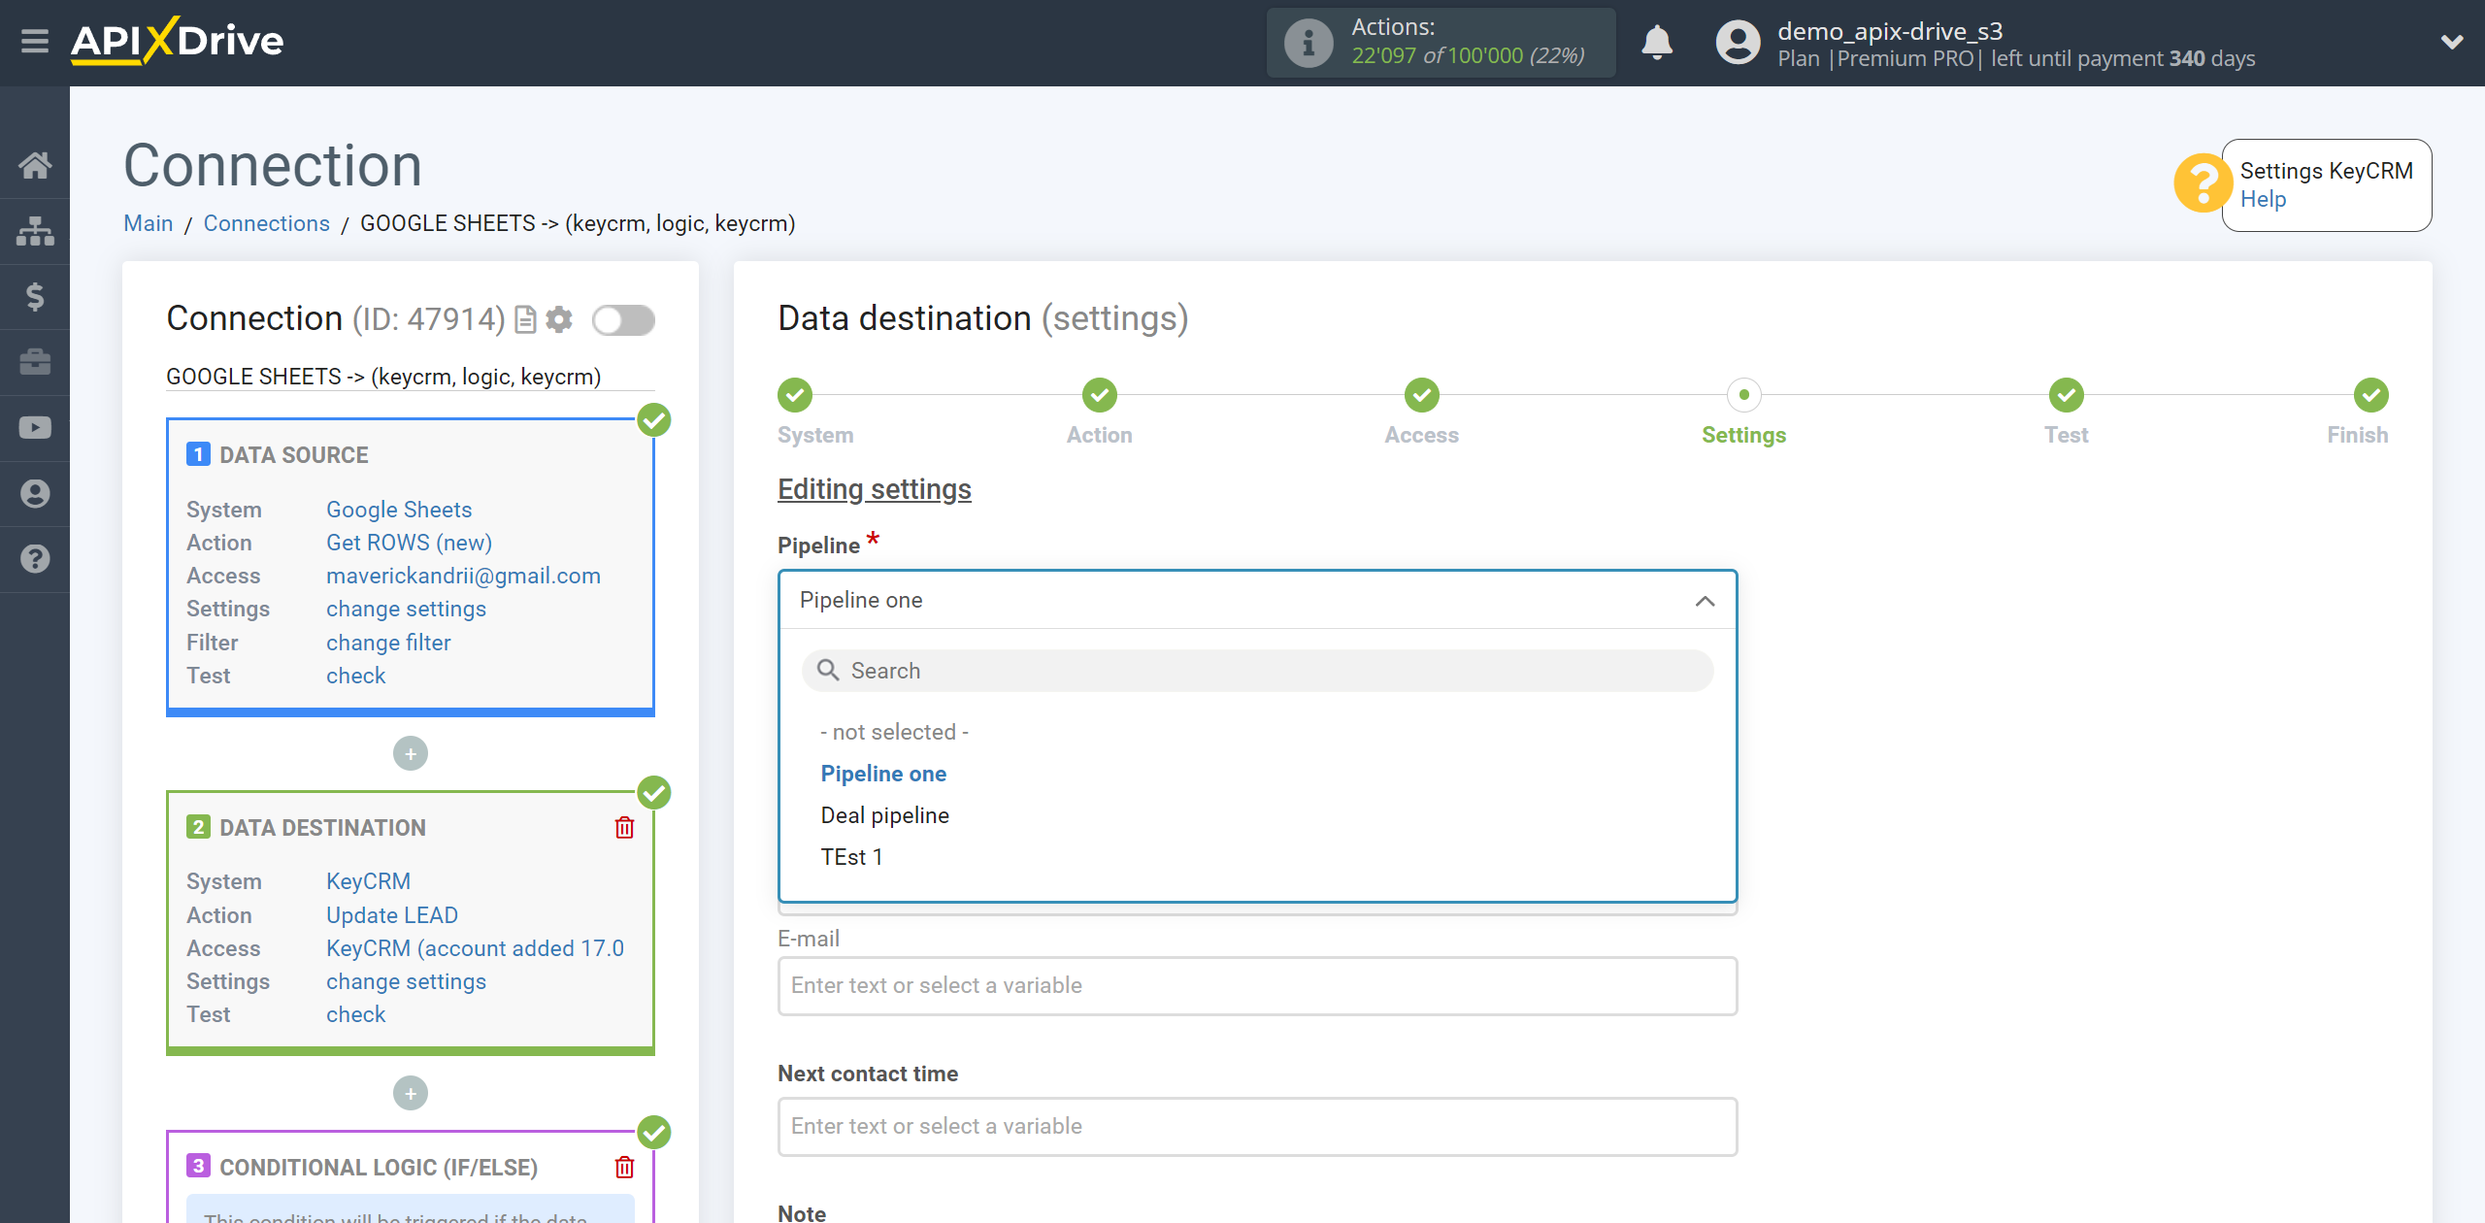The height and width of the screenshot is (1223, 2485).
Task: Open the maverickandrii@gmail.com access link
Action: 463,576
